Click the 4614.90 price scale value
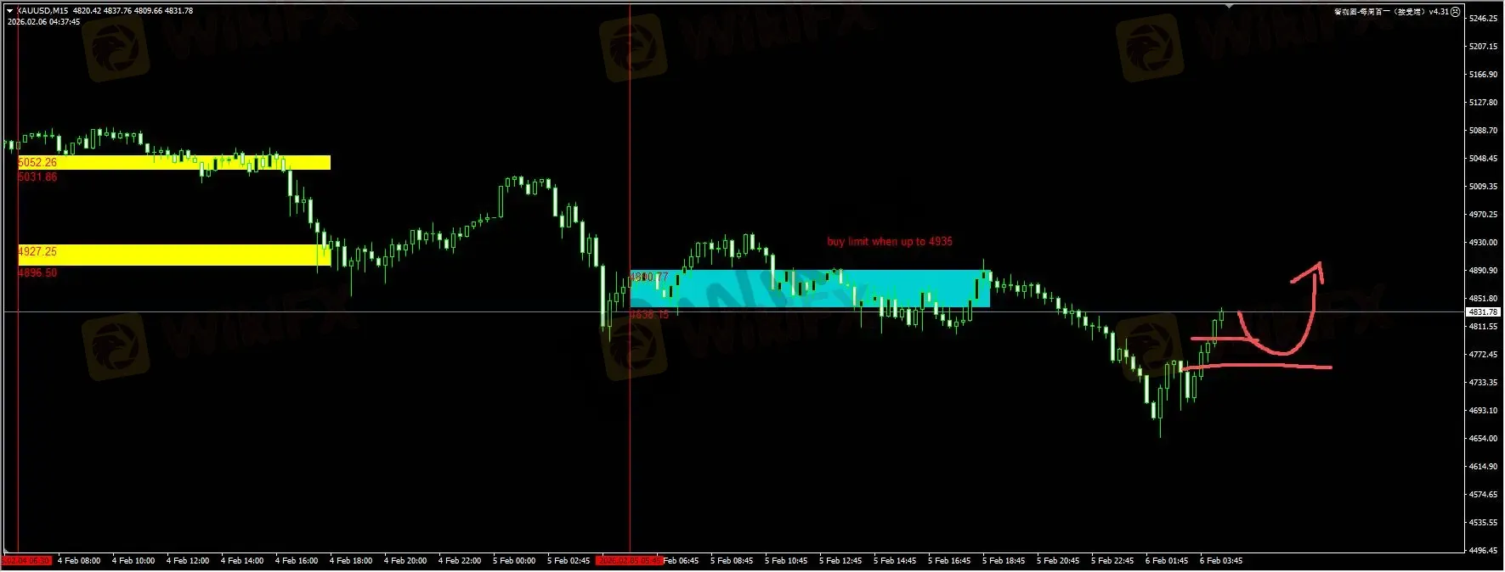This screenshot has height=572, width=1505. pos(1483,467)
